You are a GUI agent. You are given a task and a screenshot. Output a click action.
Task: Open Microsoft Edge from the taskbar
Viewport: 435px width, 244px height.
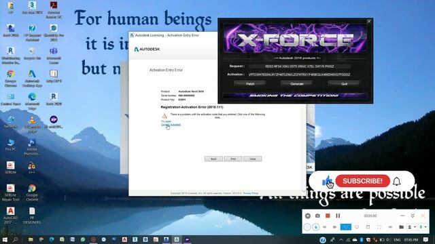(52, 239)
